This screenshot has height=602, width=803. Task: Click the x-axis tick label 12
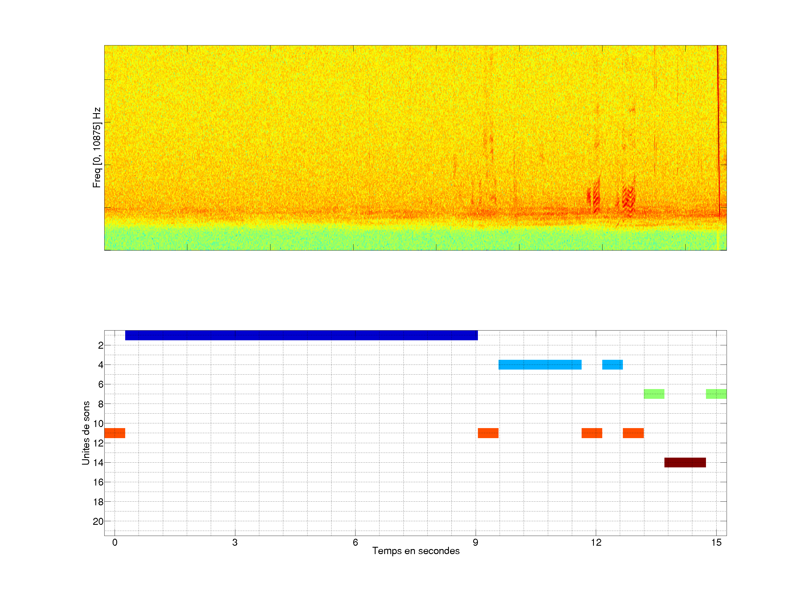[x=596, y=542]
